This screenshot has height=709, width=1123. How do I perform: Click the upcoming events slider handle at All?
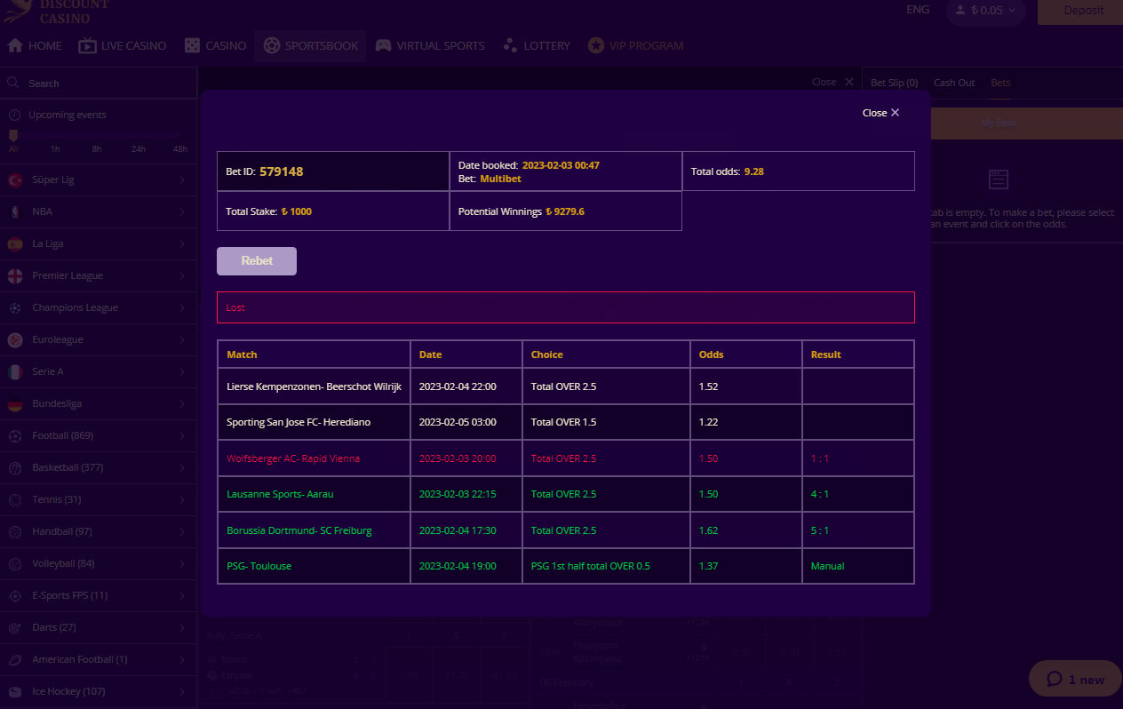pyautogui.click(x=13, y=136)
